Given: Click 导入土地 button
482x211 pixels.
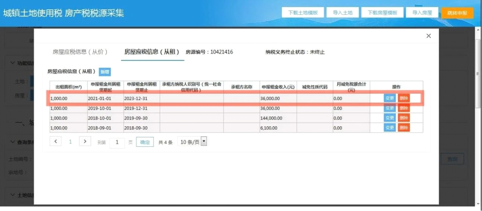Looking at the screenshot, I should tap(342, 13).
